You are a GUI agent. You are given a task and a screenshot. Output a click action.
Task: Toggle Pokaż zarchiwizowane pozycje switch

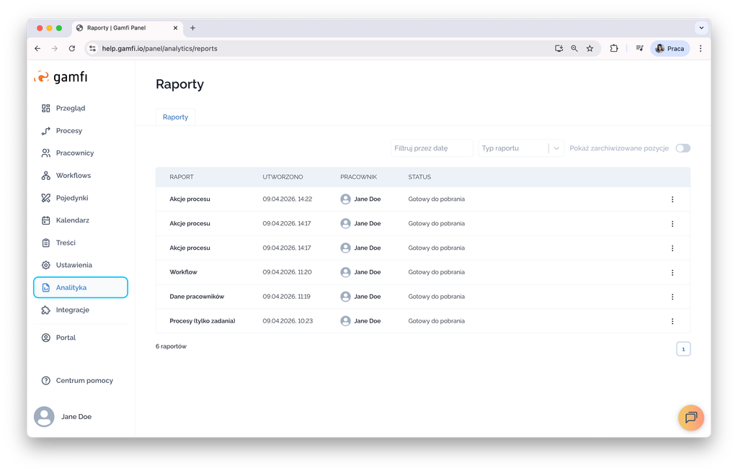683,148
